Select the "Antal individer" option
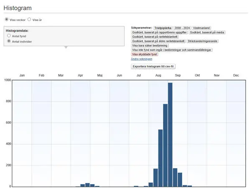This screenshot has width=252, height=190. 9,41
